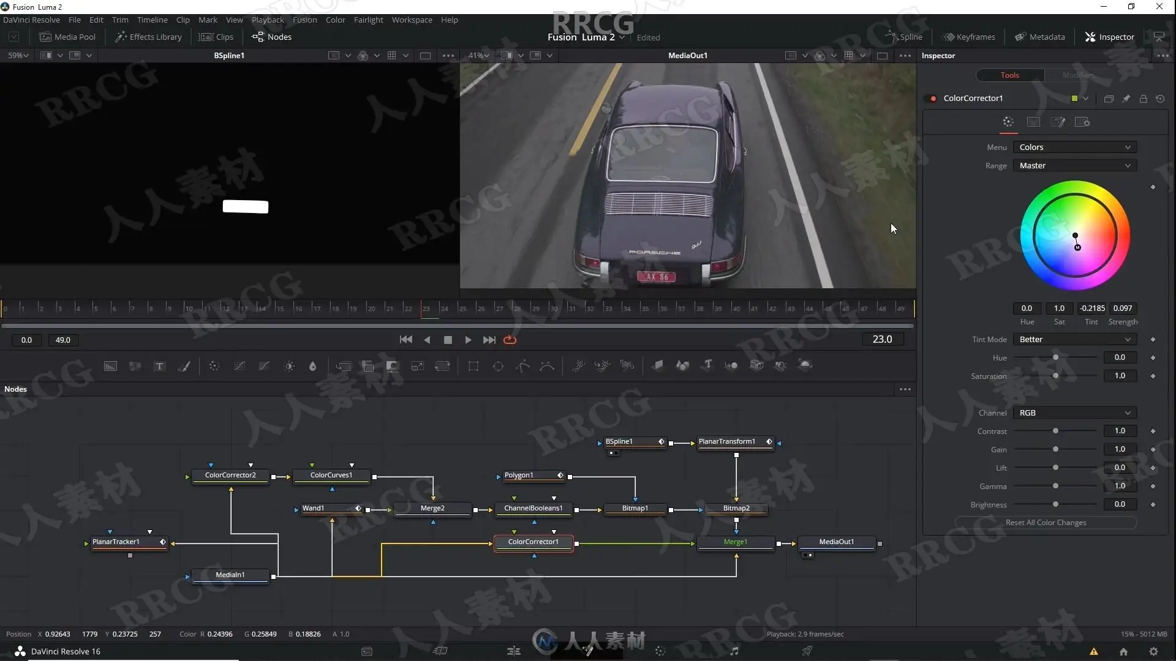Open the Timeline menu
The width and height of the screenshot is (1176, 661).
(x=152, y=20)
